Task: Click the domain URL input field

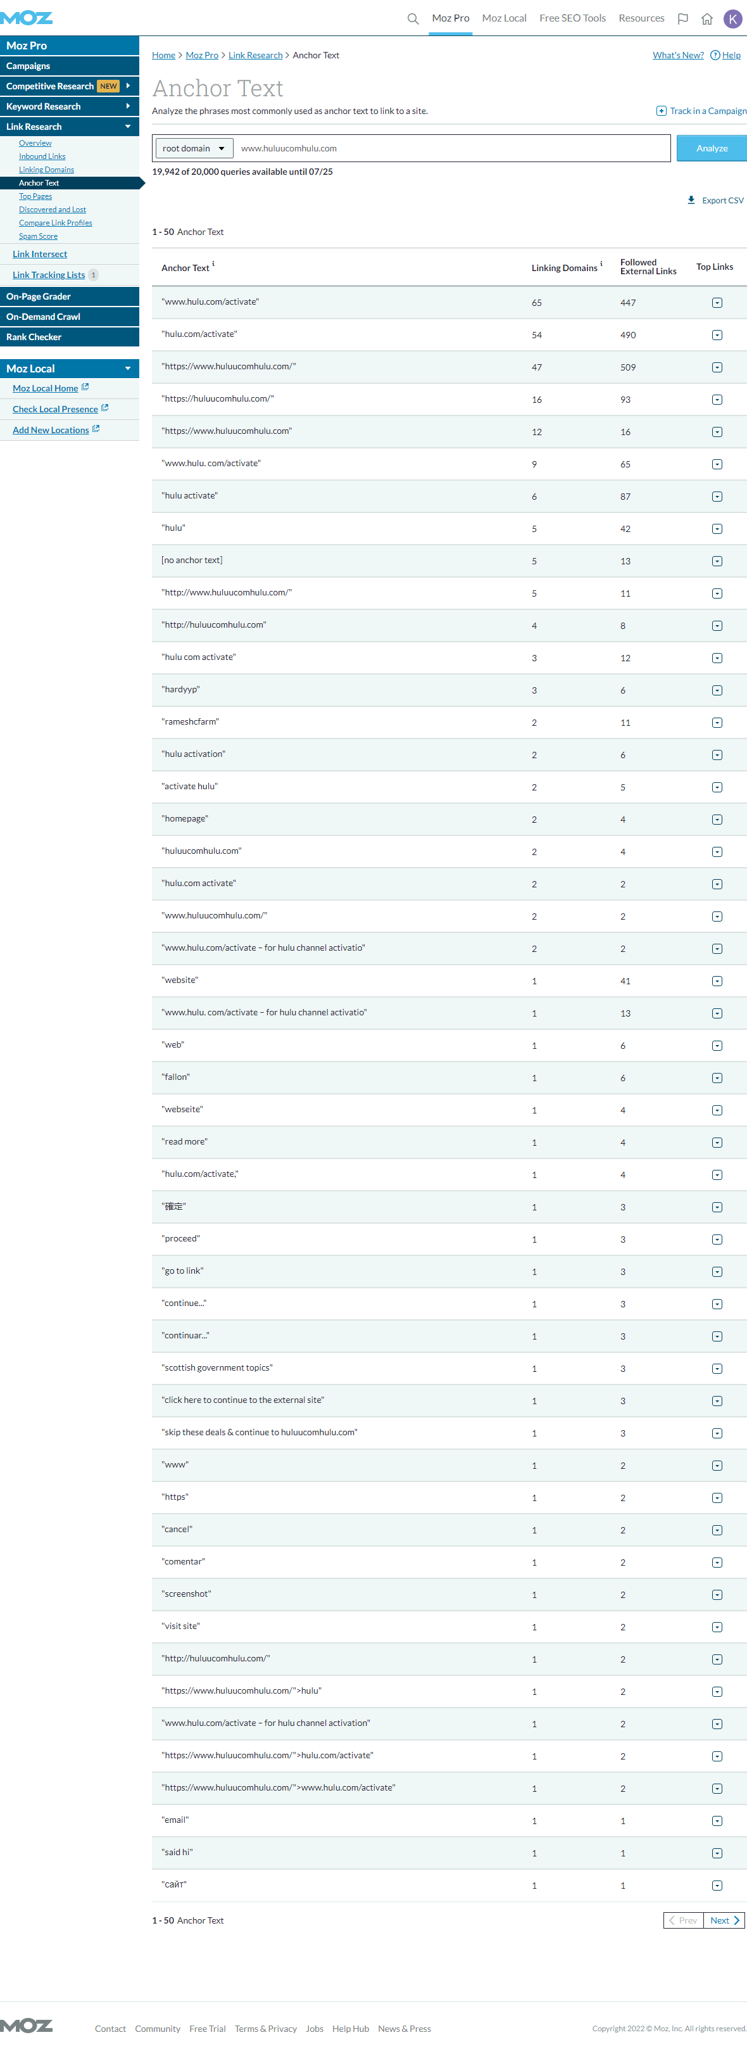Action: 452,148
